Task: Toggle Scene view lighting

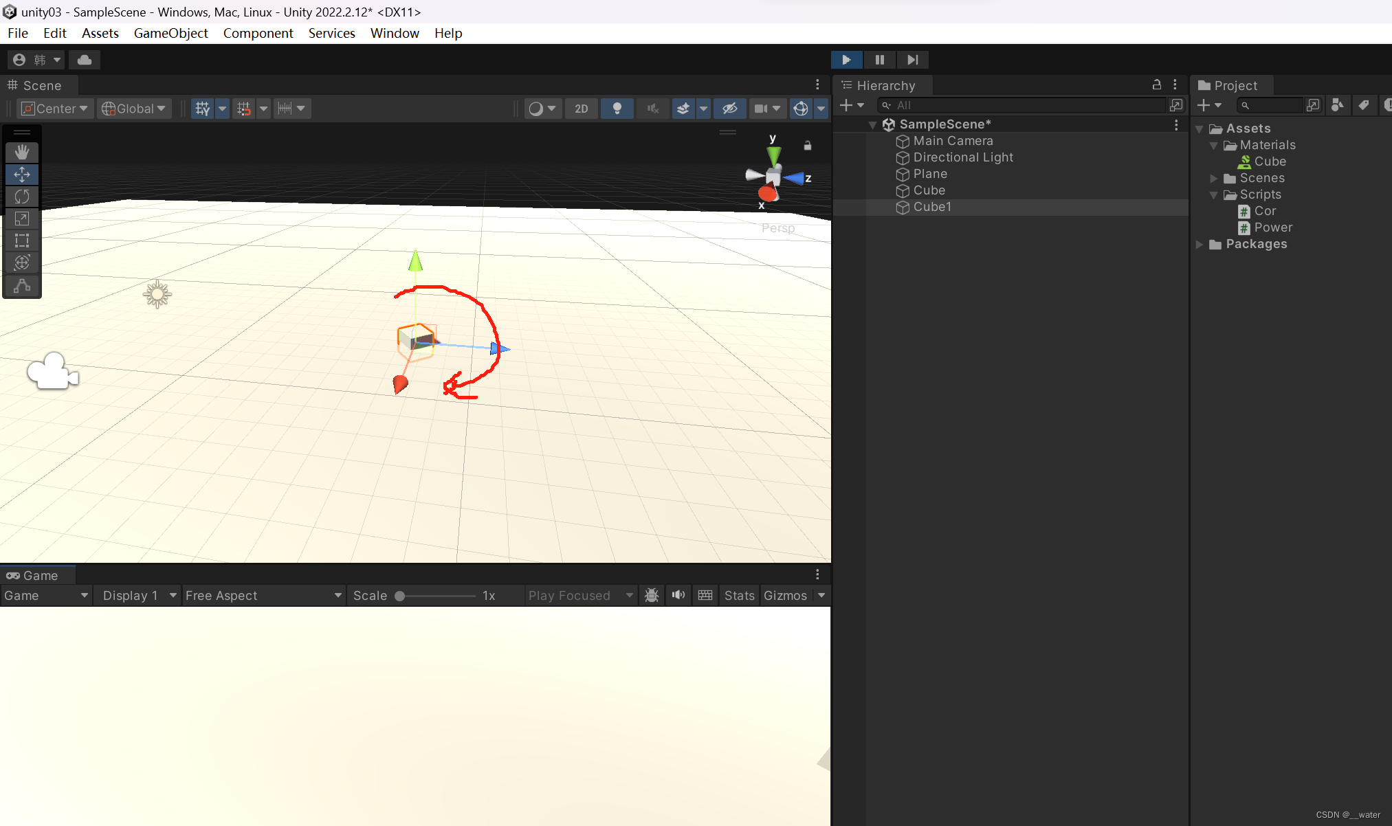Action: pos(617,108)
